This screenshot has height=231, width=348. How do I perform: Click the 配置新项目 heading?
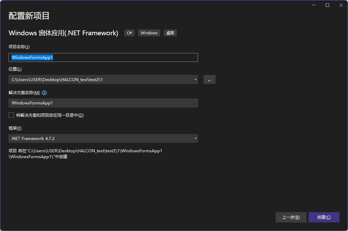point(29,16)
